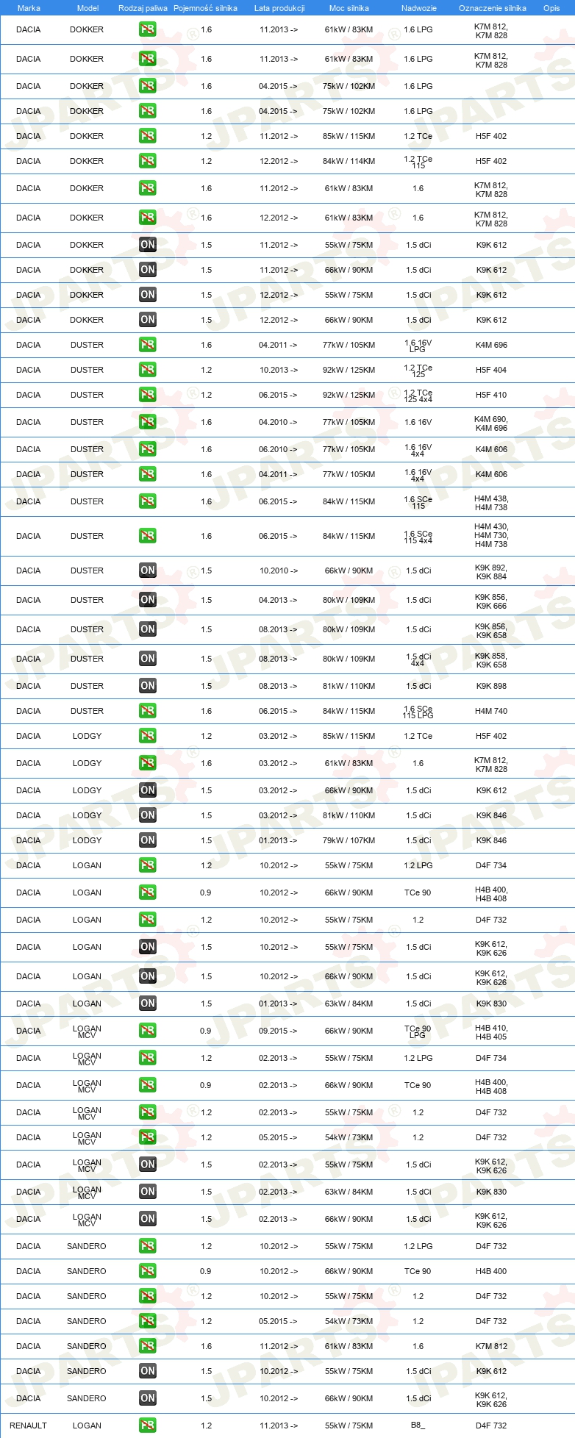
Task: Click production date 11.2013 -> in Renault row
Action: click(278, 1426)
